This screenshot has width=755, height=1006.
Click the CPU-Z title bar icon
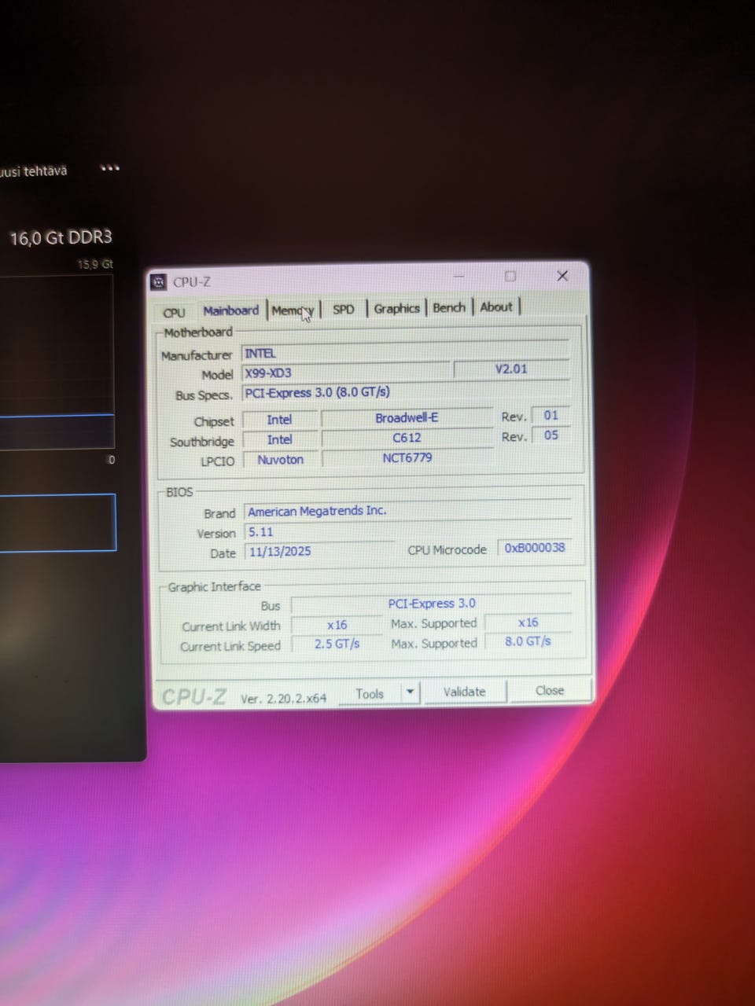158,281
